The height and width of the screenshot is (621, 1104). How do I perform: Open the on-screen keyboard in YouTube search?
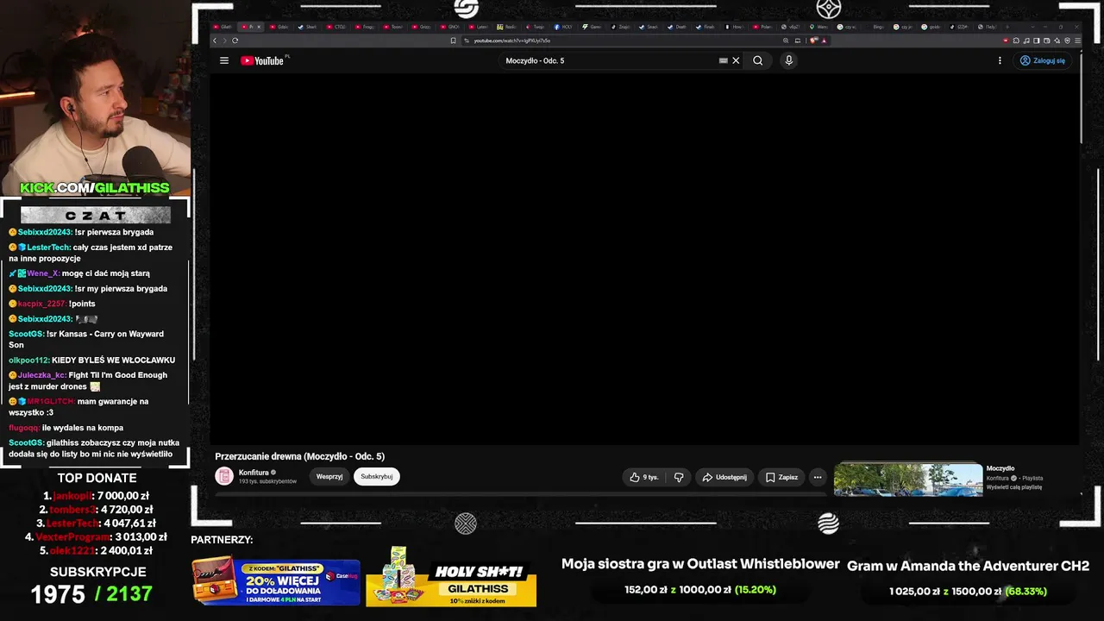[724, 60]
